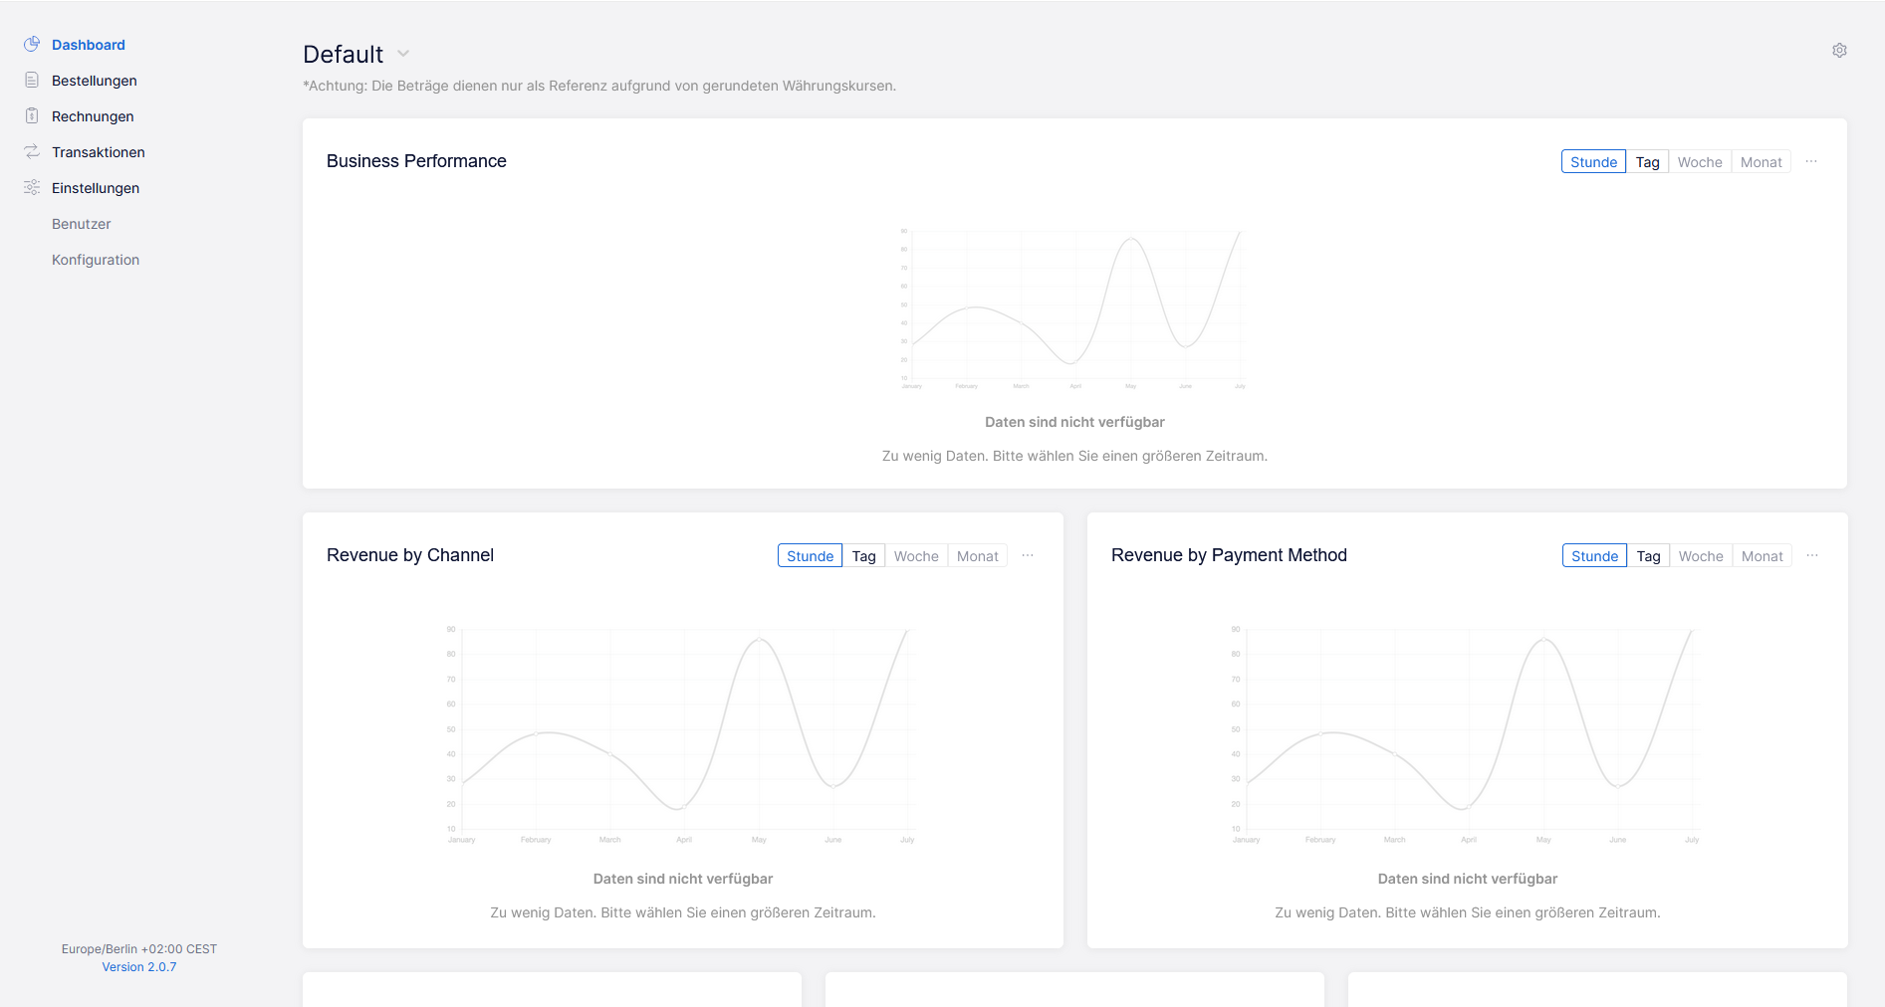1885x1007 pixels.
Task: Open Konfiguration in the sidebar
Action: coord(96,260)
